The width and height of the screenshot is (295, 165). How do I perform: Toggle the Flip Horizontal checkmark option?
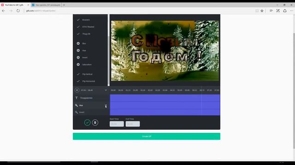(x=78, y=81)
